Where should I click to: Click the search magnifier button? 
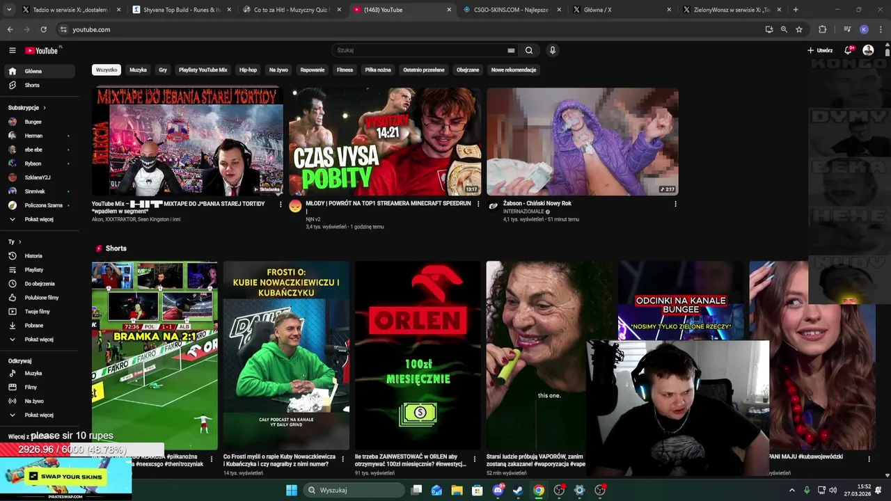coord(529,50)
